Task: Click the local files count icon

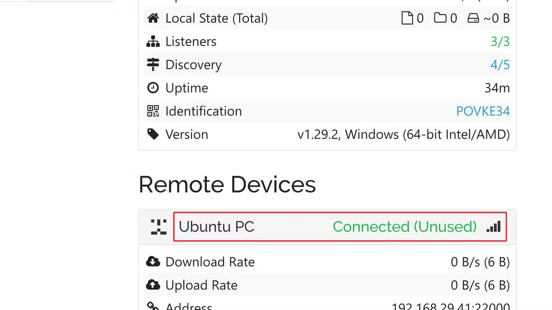Action: [x=407, y=18]
